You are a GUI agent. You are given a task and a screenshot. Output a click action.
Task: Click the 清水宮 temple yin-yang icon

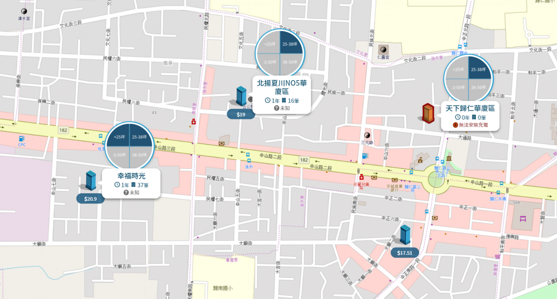tap(24, 11)
